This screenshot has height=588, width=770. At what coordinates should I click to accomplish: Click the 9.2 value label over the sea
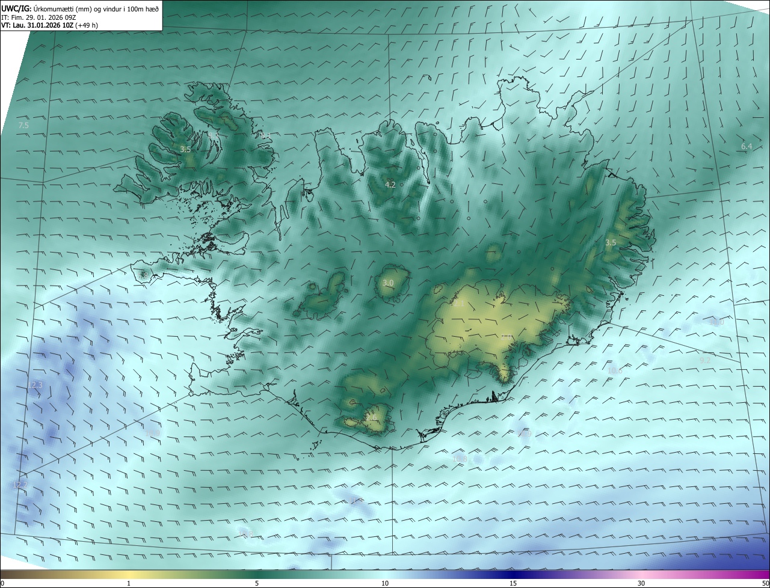tap(705, 360)
